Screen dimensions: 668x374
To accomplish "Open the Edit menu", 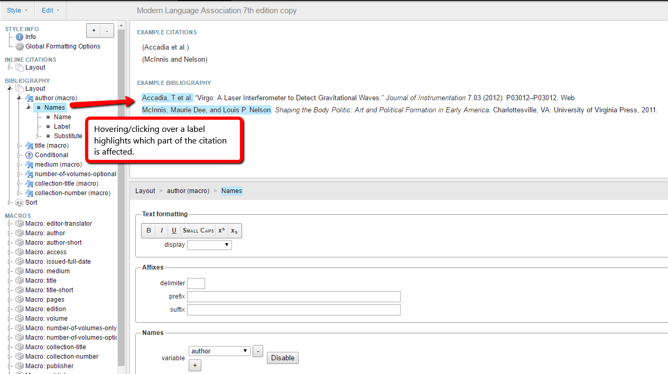I will 49,10.
